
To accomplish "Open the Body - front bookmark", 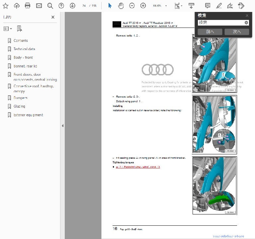I will pyautogui.click(x=23, y=57).
